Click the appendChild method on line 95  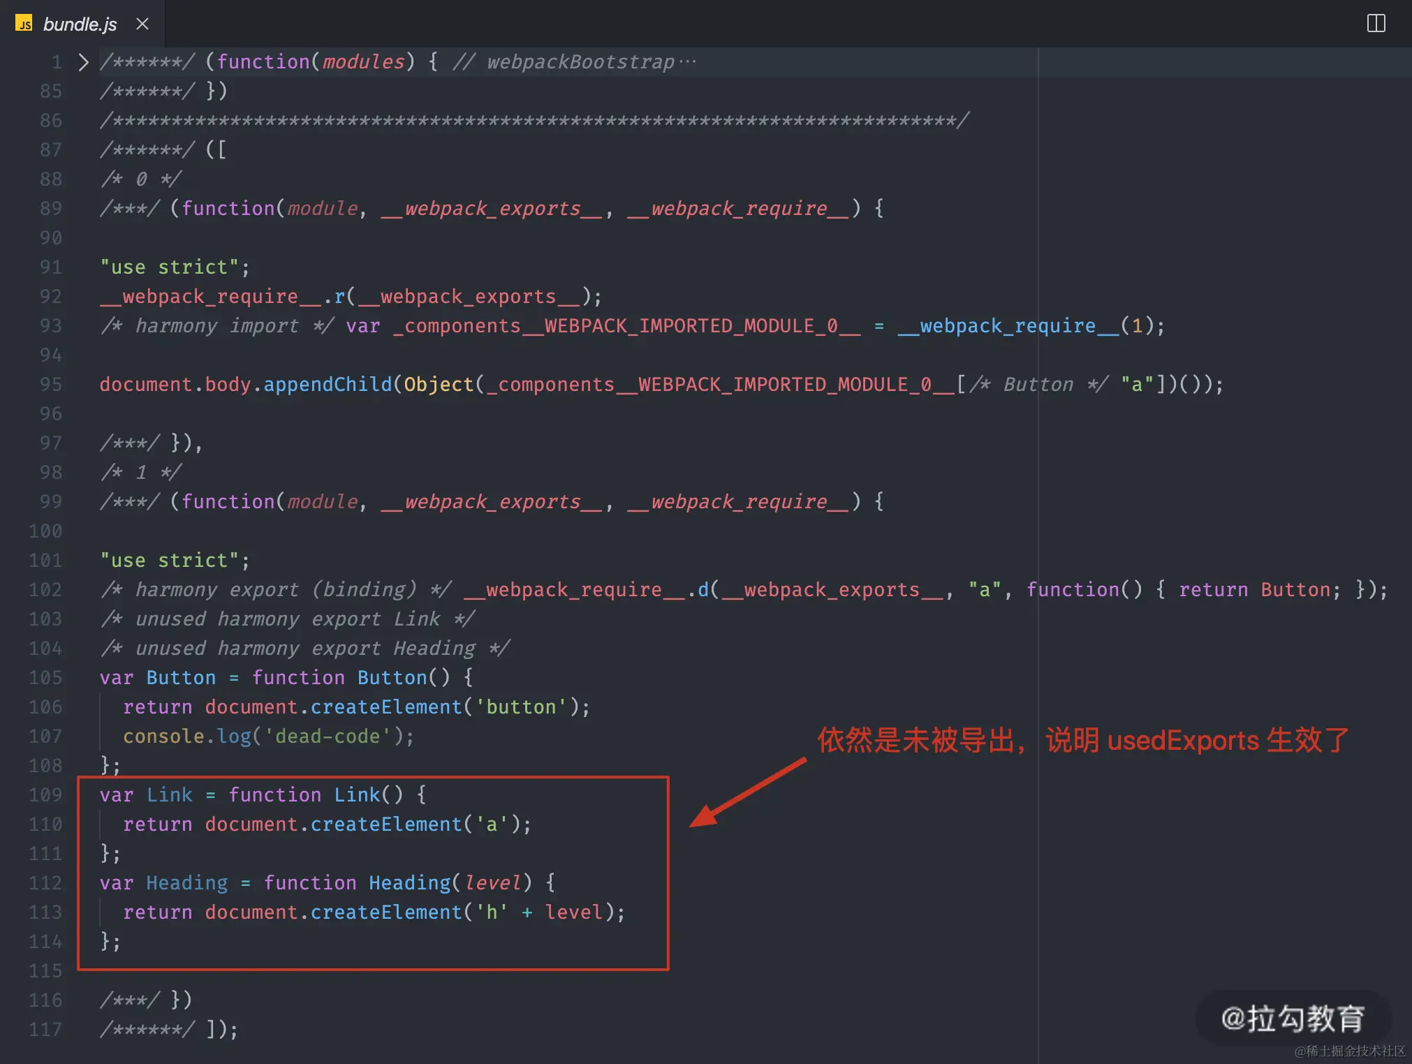[x=328, y=385]
